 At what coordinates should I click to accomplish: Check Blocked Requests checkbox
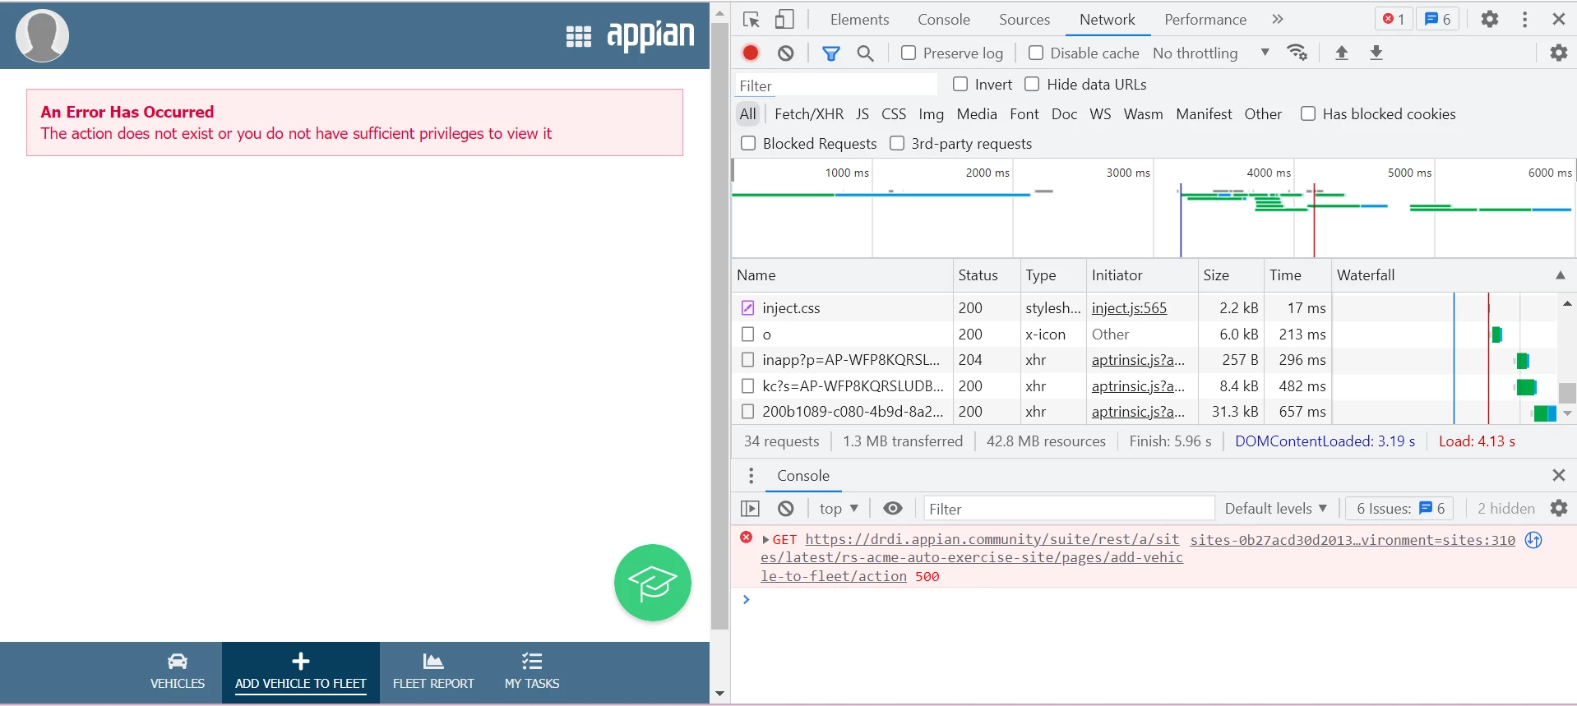pyautogui.click(x=748, y=143)
